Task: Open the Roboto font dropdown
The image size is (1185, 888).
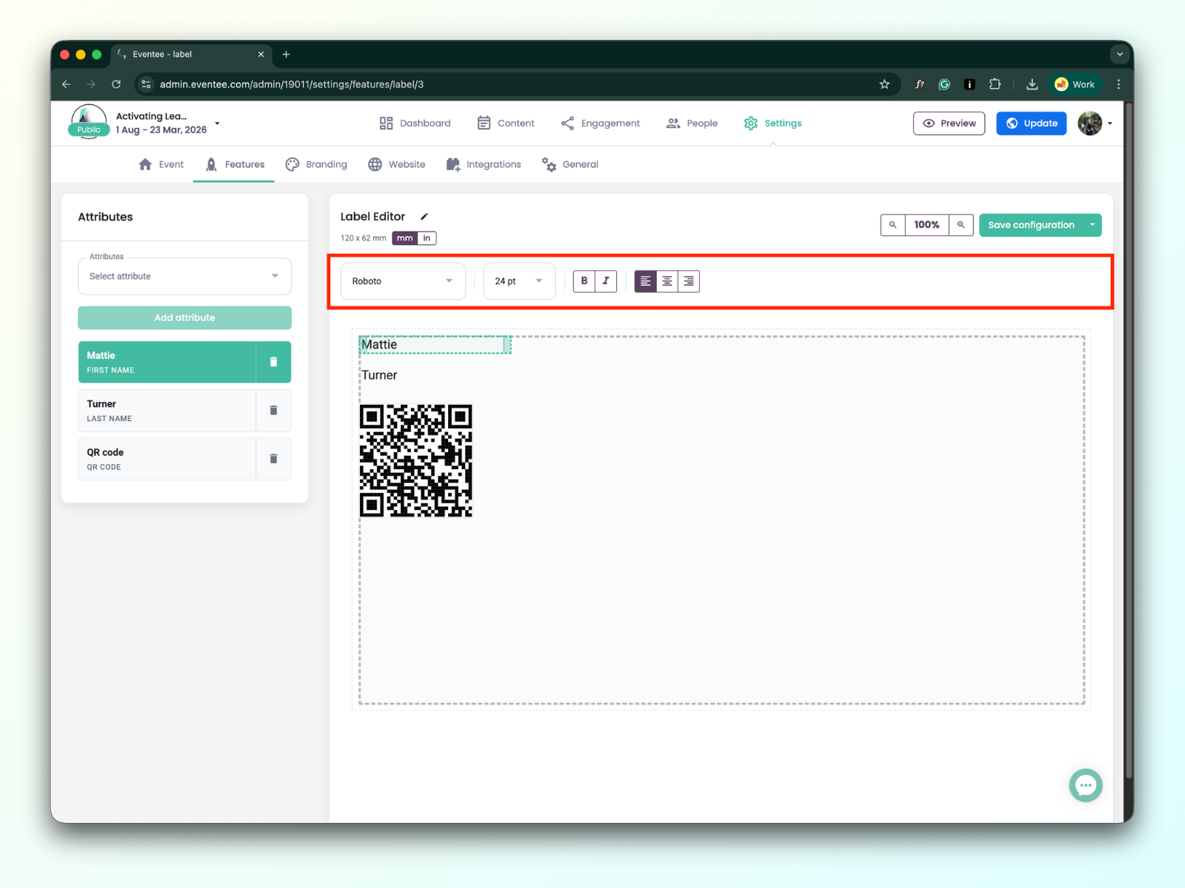Action: coord(403,281)
